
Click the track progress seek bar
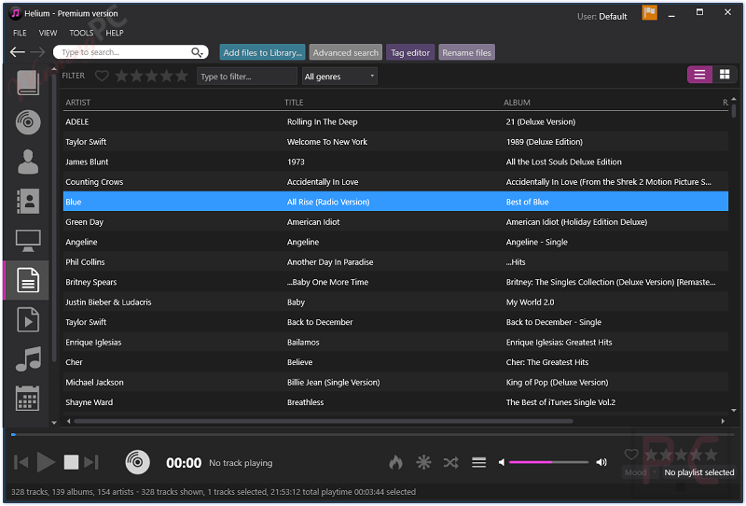click(373, 434)
